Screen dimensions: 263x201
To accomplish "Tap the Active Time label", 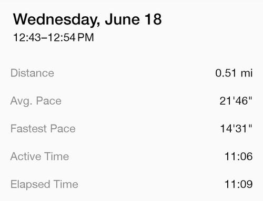I will click(39, 156).
